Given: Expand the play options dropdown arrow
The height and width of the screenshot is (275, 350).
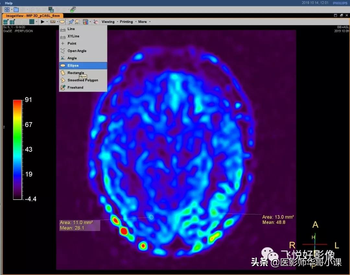Looking at the screenshot, I should 47,22.
